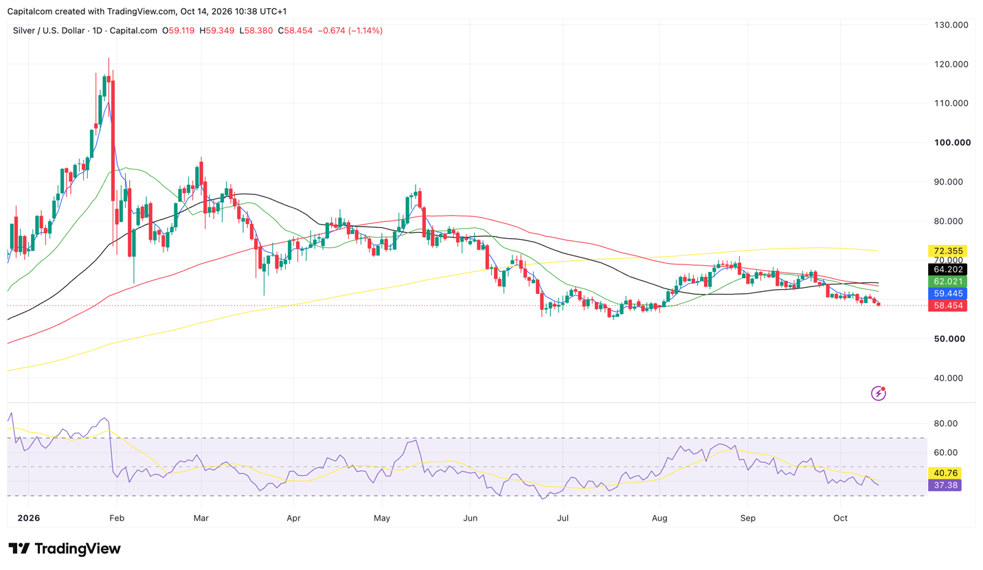Click the low value L58.380
983x570 pixels.
point(256,31)
